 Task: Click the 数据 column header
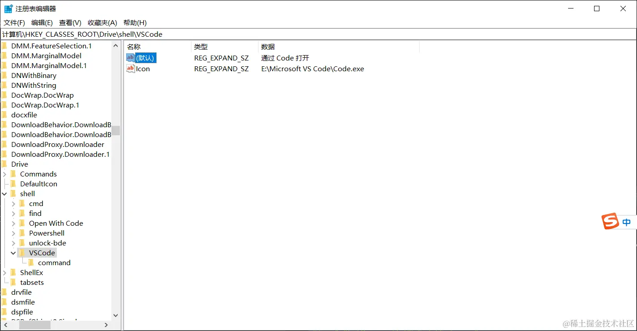click(339, 47)
